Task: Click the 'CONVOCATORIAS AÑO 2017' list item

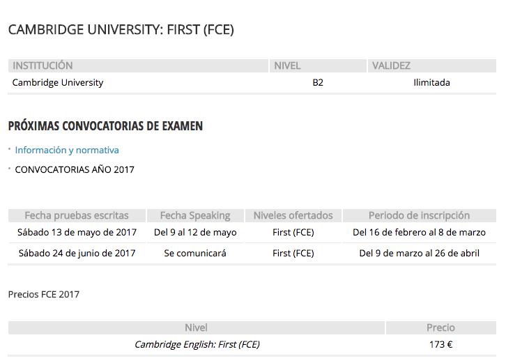Action: pos(75,169)
